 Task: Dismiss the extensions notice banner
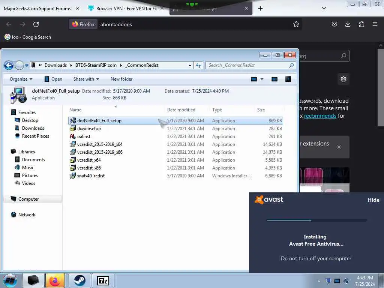pyautogui.click(x=339, y=147)
